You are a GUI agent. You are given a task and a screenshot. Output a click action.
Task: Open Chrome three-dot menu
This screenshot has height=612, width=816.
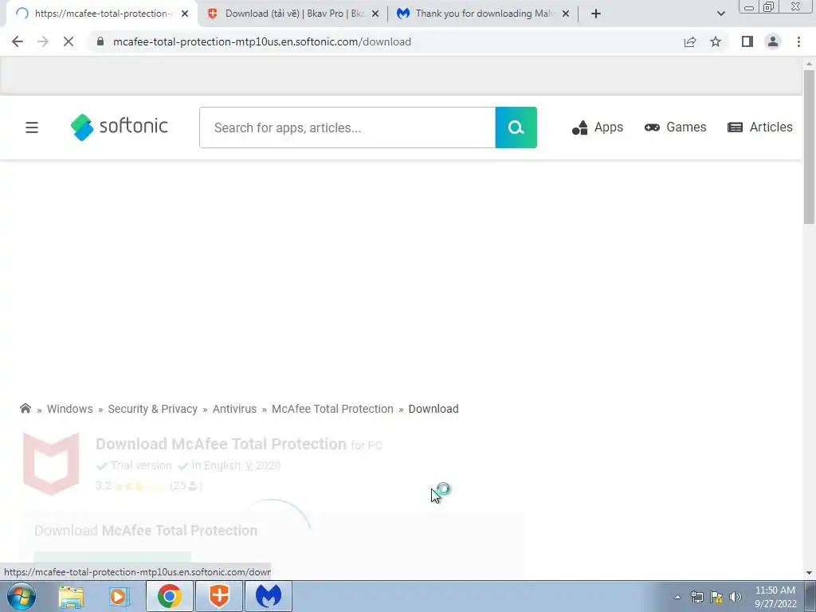coord(798,41)
